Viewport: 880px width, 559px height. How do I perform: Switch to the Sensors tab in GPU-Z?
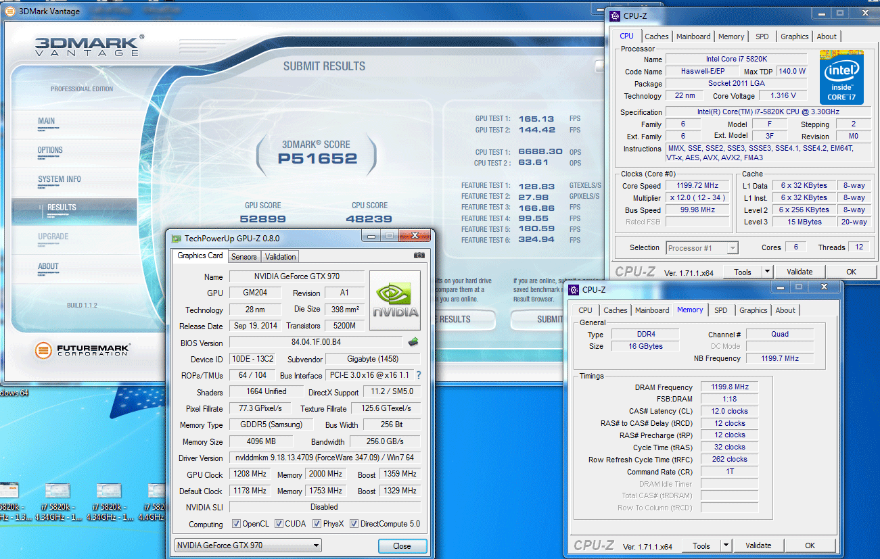pyautogui.click(x=244, y=257)
